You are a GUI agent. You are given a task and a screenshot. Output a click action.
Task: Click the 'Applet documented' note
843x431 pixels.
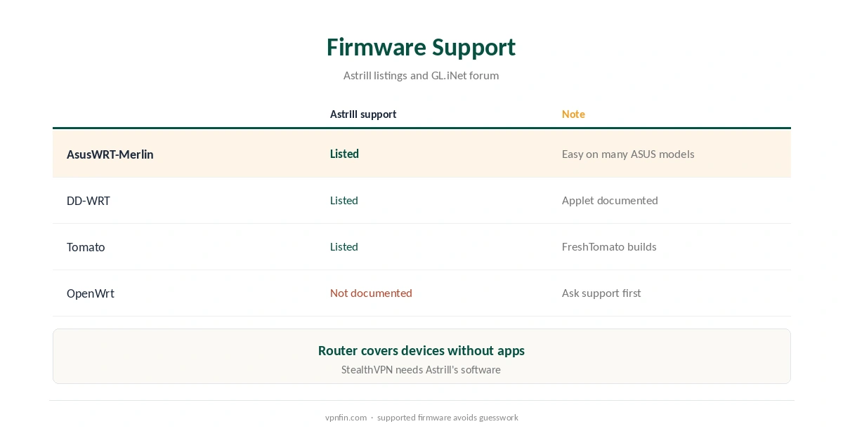[x=610, y=201]
